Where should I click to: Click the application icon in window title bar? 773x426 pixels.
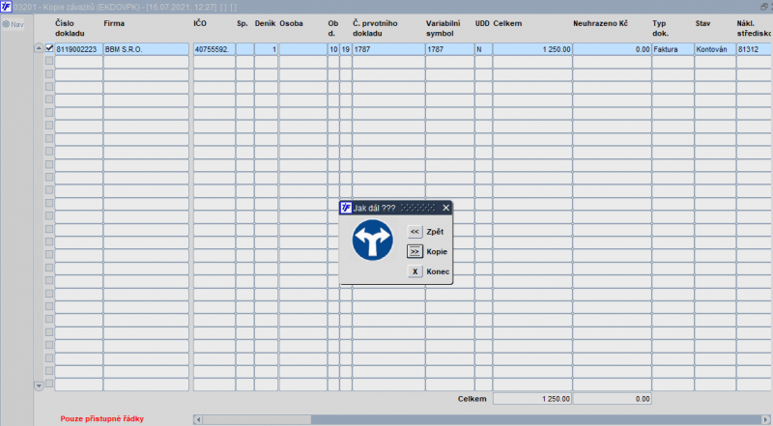pos(6,7)
